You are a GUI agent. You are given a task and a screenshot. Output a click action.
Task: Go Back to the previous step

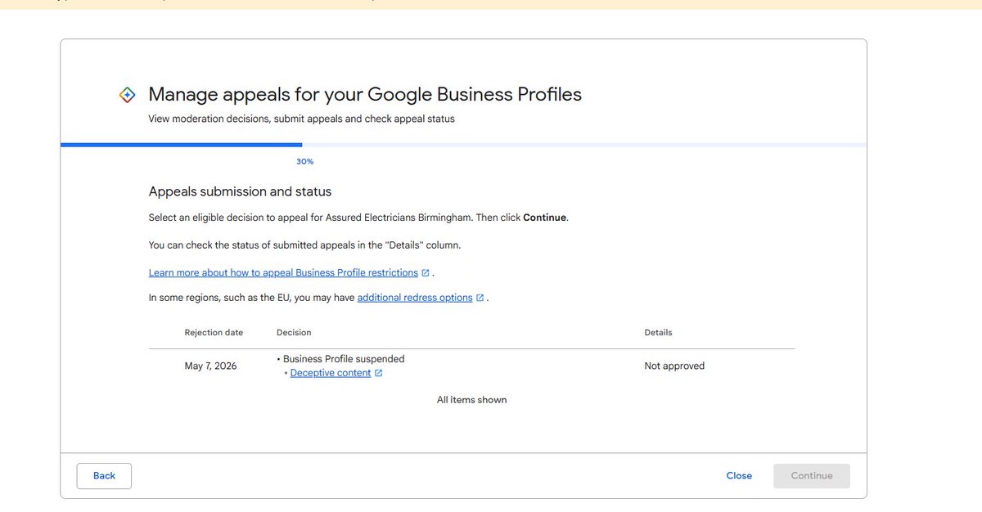tap(104, 476)
